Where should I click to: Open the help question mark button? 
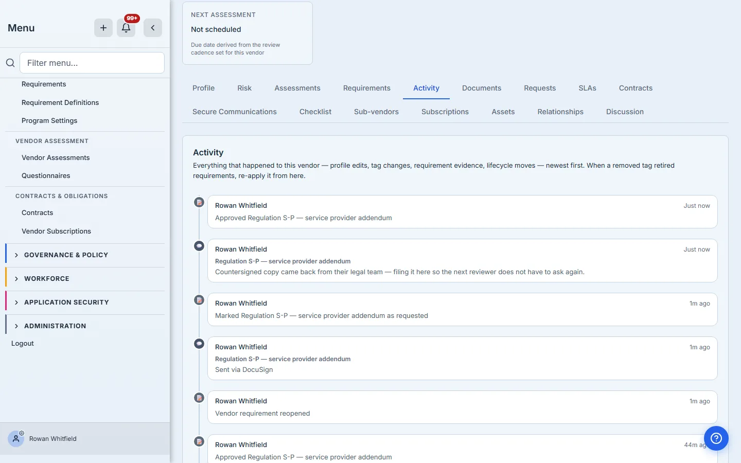(716, 438)
